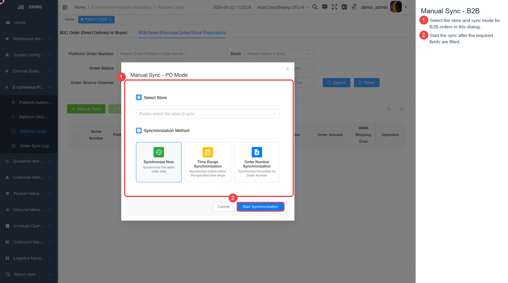The image size is (508, 283).
Task: Click the Manual Sync green button
Action: (x=86, y=109)
